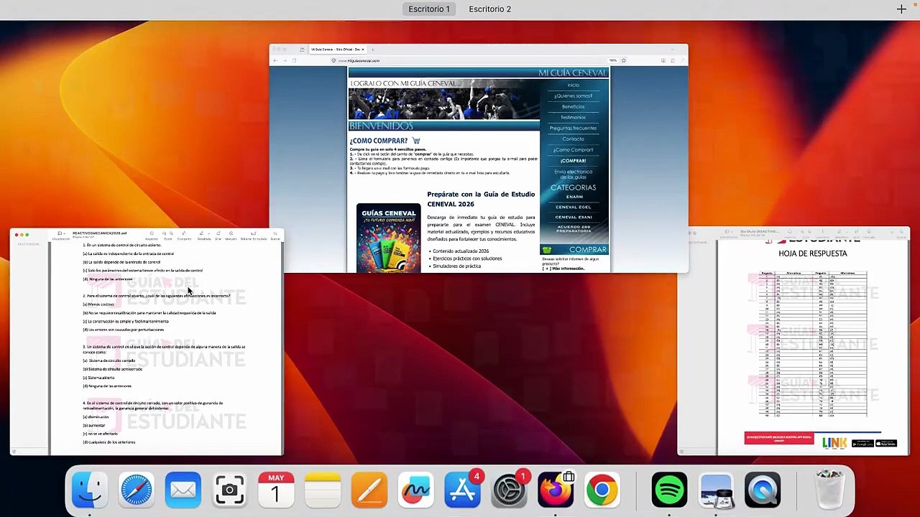Open the Visualización view menu in REACTIVOSMECANICA2026
This screenshot has width=920, height=517.
(60, 234)
